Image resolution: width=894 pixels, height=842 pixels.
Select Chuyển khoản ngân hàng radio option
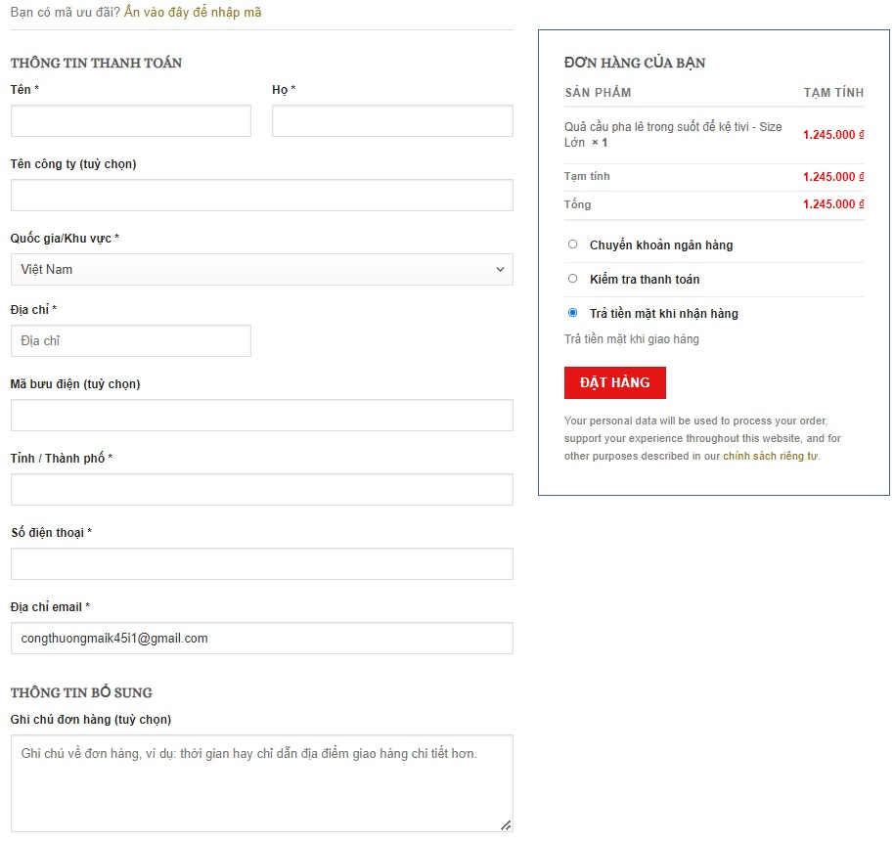click(573, 244)
